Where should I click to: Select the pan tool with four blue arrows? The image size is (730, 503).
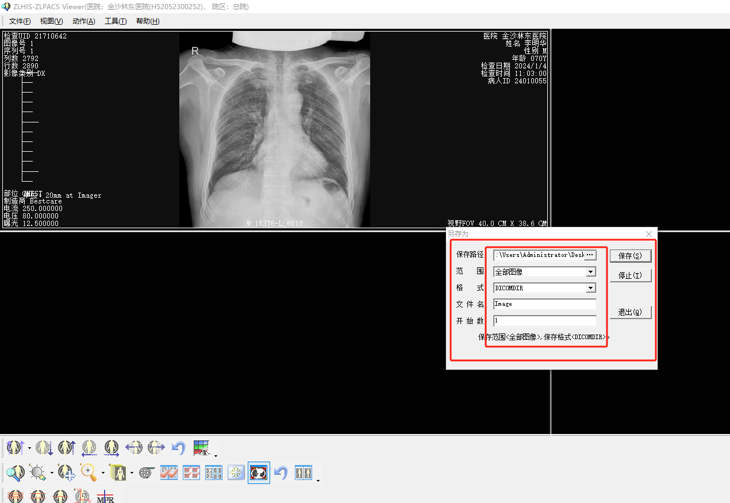[x=67, y=473]
